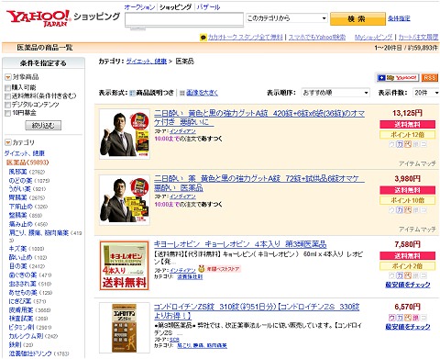Select 検査試薬 category in sidebar
The image size is (440, 359).
(20, 319)
